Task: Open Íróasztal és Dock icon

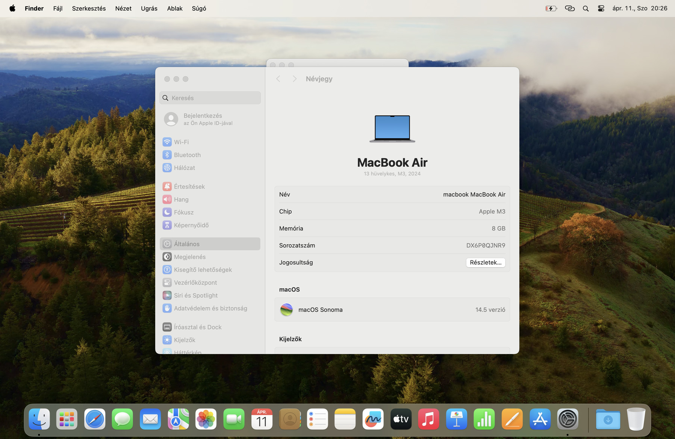Action: pyautogui.click(x=167, y=327)
